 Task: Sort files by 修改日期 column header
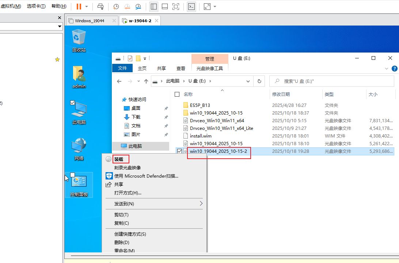point(281,94)
